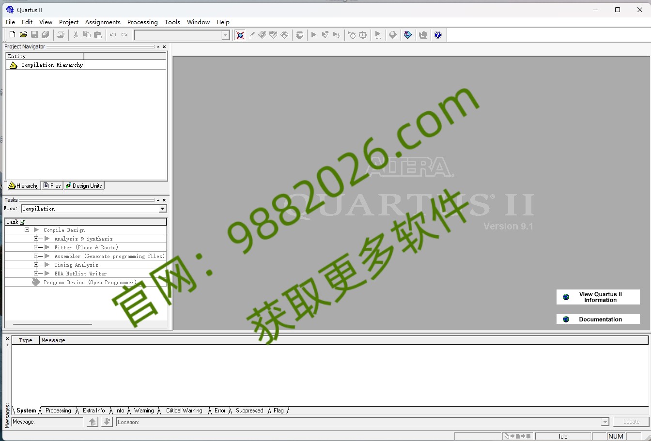Viewport: 651px width, 441px height.
Task: Click the Timing Analysis play arrow
Action: [x=47, y=265]
